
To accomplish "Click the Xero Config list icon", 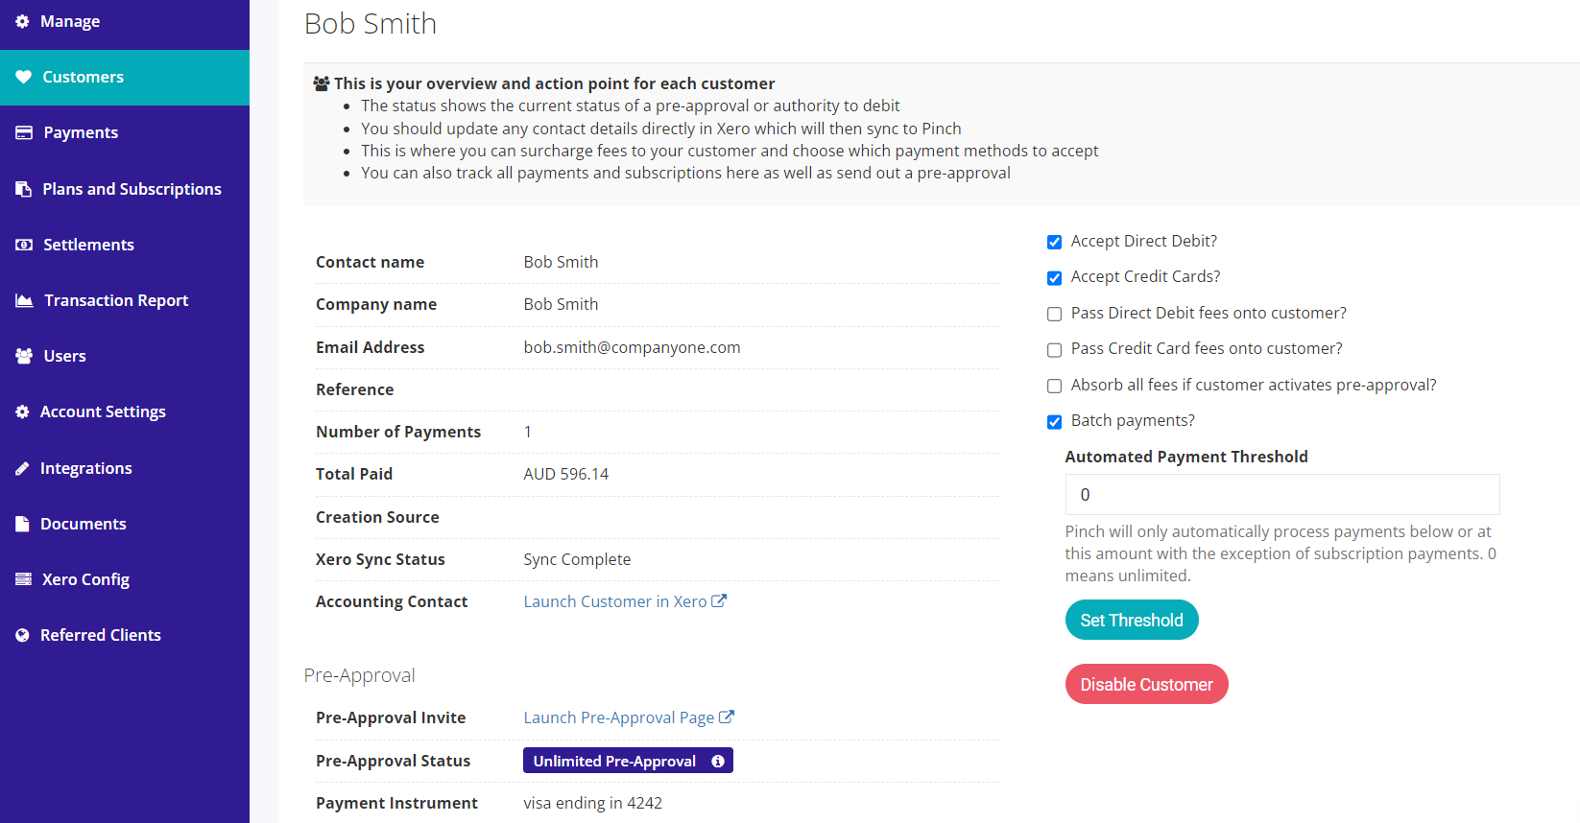I will pos(23,579).
